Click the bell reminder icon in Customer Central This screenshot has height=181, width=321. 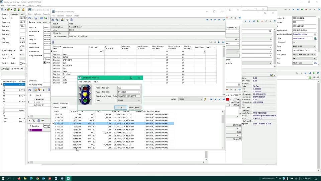23,9
